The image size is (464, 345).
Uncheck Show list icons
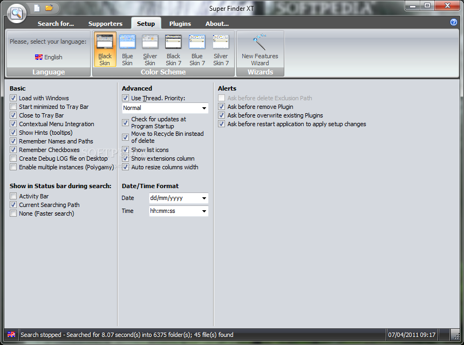coord(126,149)
